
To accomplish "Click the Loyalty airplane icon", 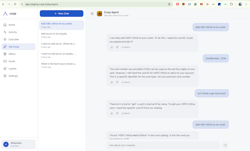I will pos(5,68).
